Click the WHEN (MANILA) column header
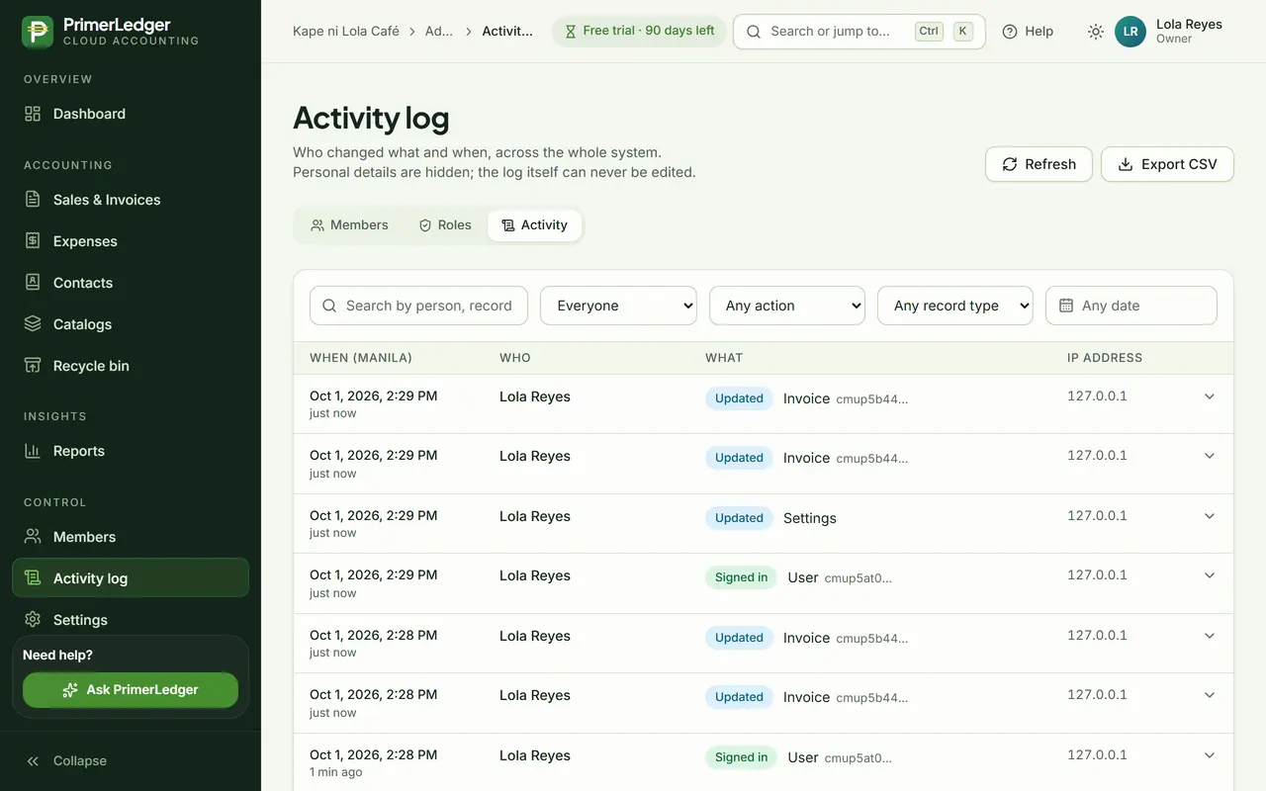The width and height of the screenshot is (1266, 791). pyautogui.click(x=361, y=358)
